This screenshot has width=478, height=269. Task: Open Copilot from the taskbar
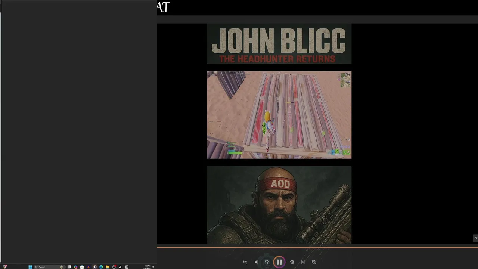pyautogui.click(x=75, y=267)
